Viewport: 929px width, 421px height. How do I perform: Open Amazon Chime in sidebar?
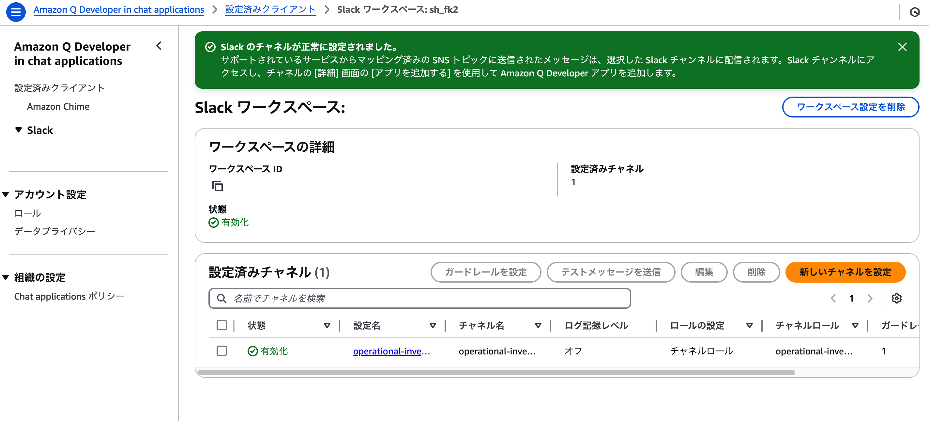[x=58, y=106]
